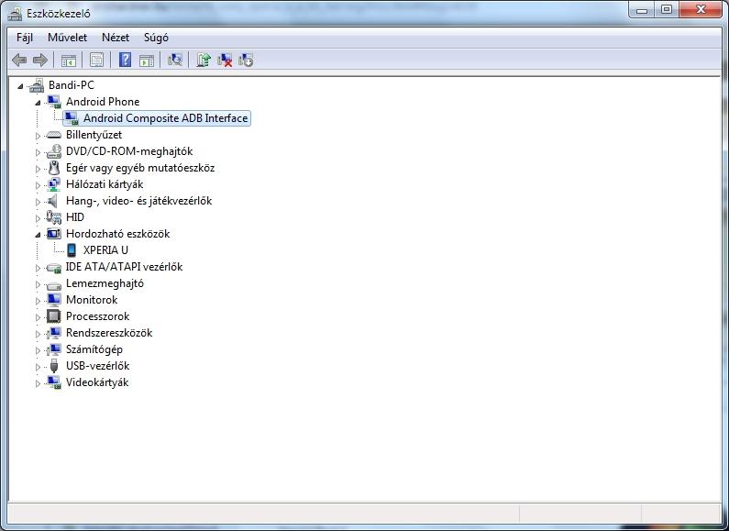The height and width of the screenshot is (531, 729).
Task: Expand the IDE ATA/ATAPI vezérlők node
Action: click(38, 268)
